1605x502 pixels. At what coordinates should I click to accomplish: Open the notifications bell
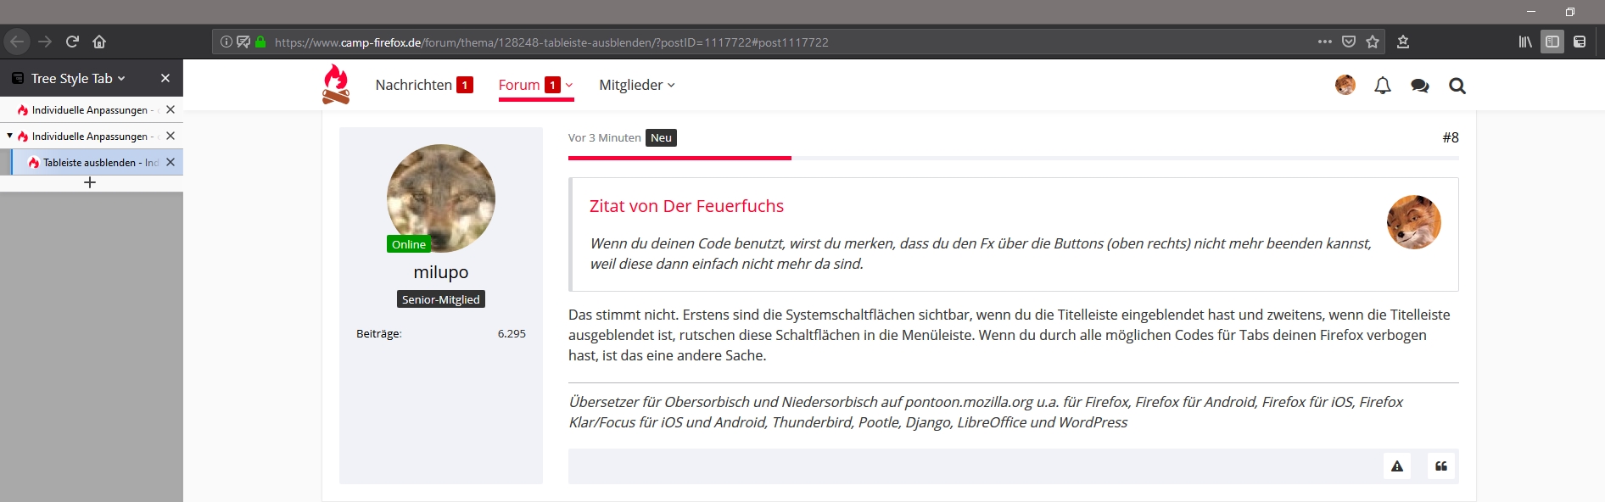(1383, 86)
